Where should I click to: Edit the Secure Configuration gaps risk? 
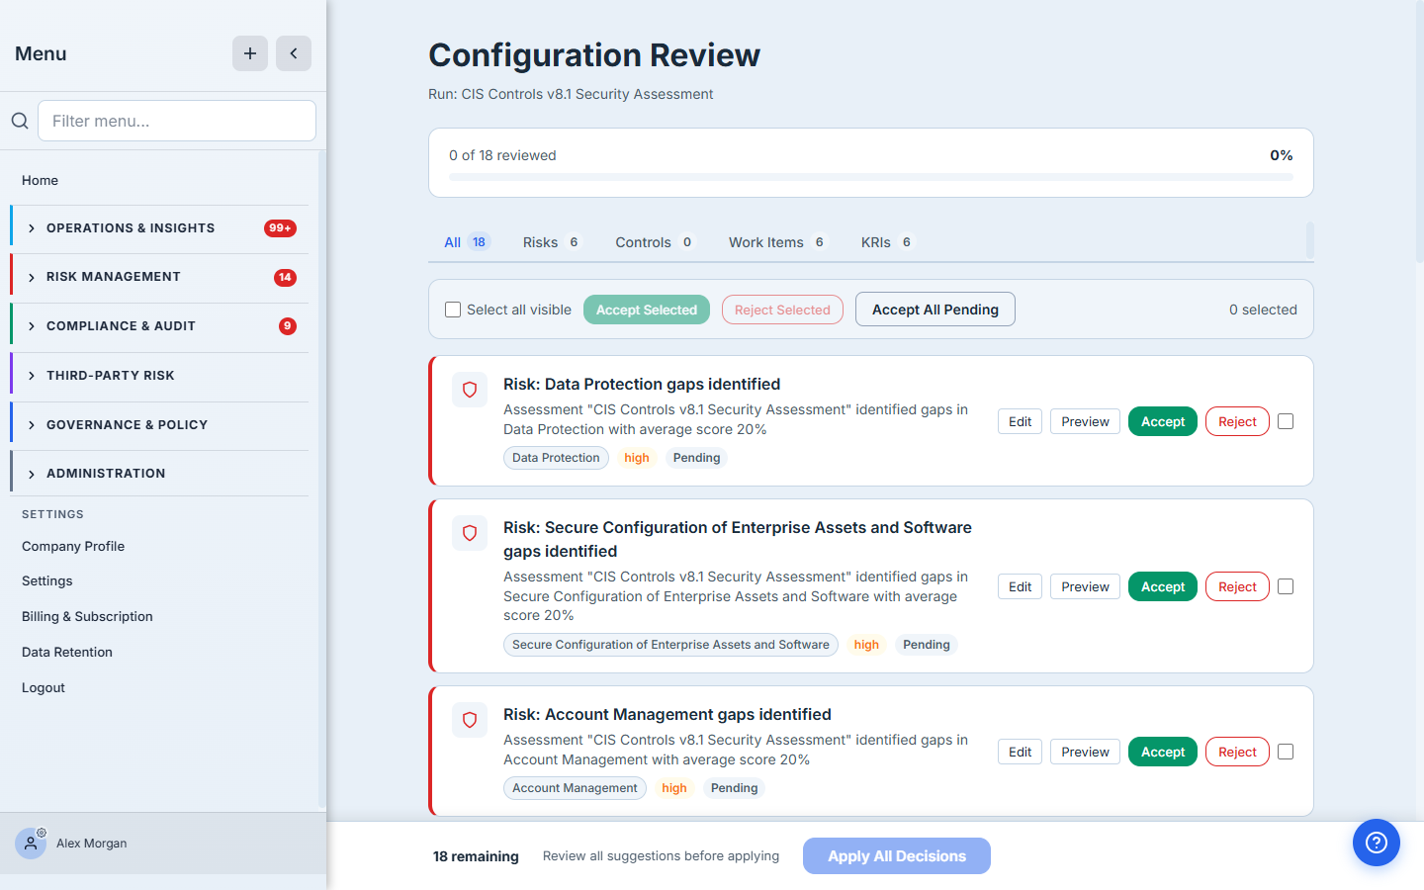click(1020, 586)
